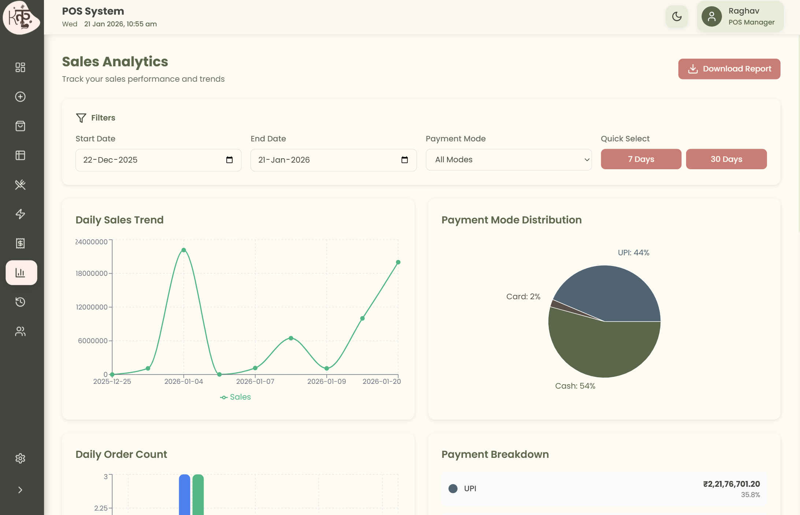
Task: Select the new order plus icon
Action: coord(21,97)
